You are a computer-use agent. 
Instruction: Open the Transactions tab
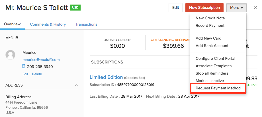[x=86, y=24]
